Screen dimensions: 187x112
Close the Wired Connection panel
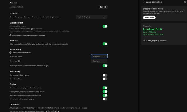tap(185, 2)
